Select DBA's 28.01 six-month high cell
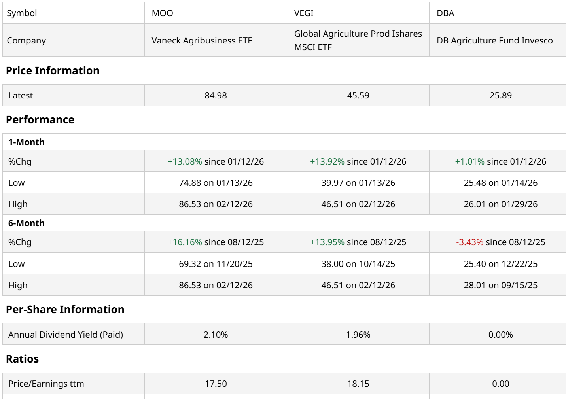 pyautogui.click(x=500, y=286)
